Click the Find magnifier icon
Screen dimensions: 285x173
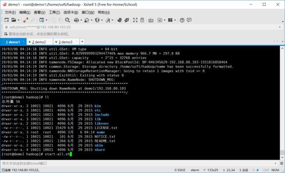click(x=68, y=20)
